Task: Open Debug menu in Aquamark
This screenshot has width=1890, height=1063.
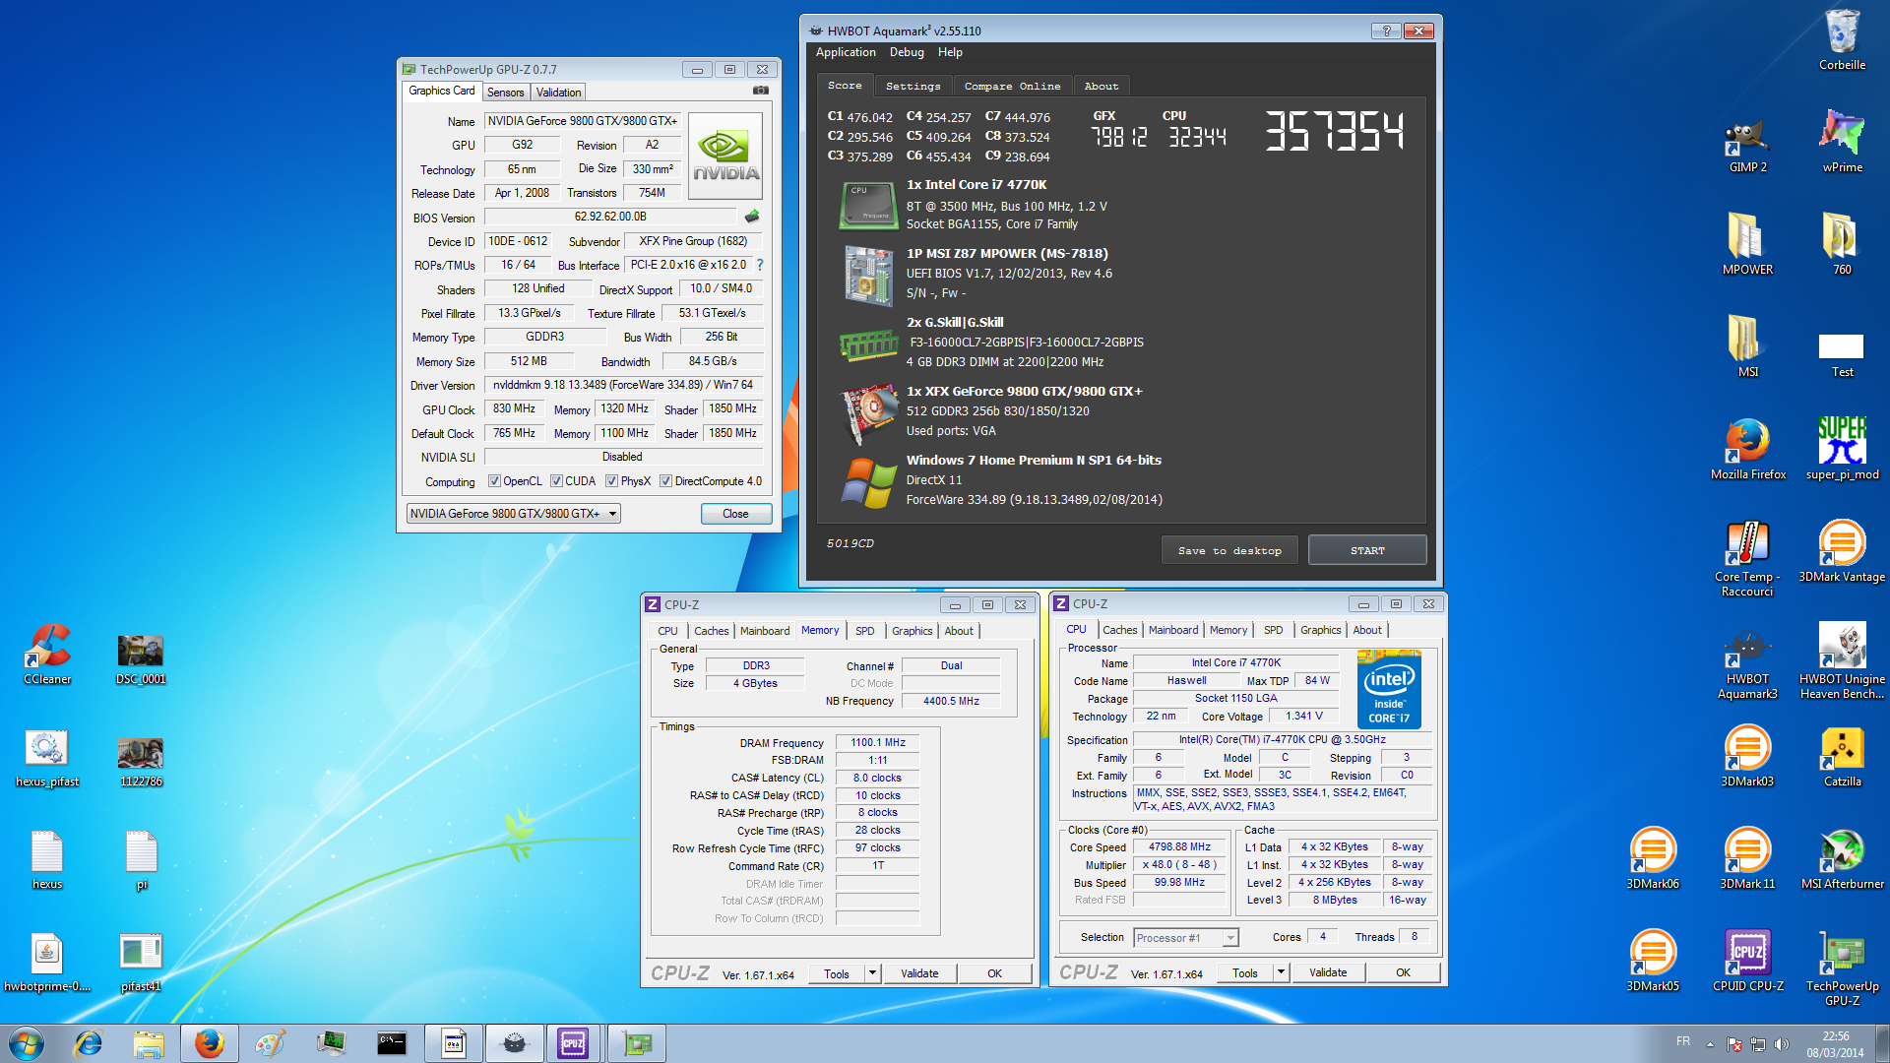Action: point(907,52)
